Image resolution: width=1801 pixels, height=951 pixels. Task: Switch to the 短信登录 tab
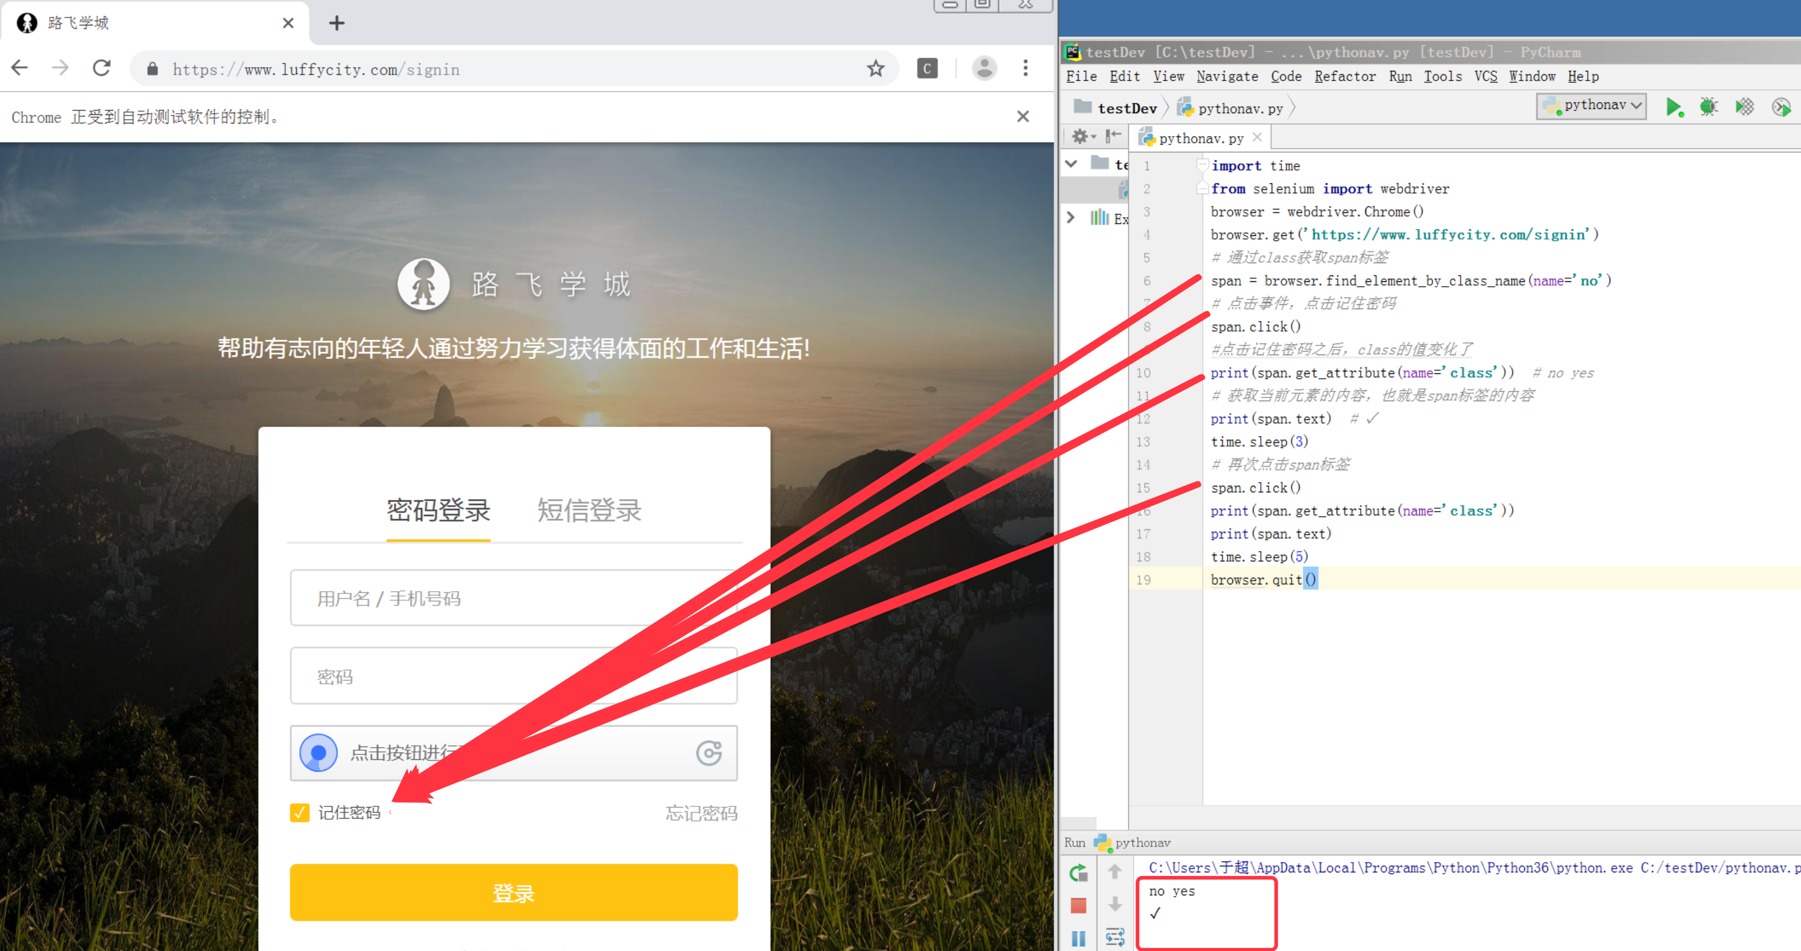(x=589, y=511)
